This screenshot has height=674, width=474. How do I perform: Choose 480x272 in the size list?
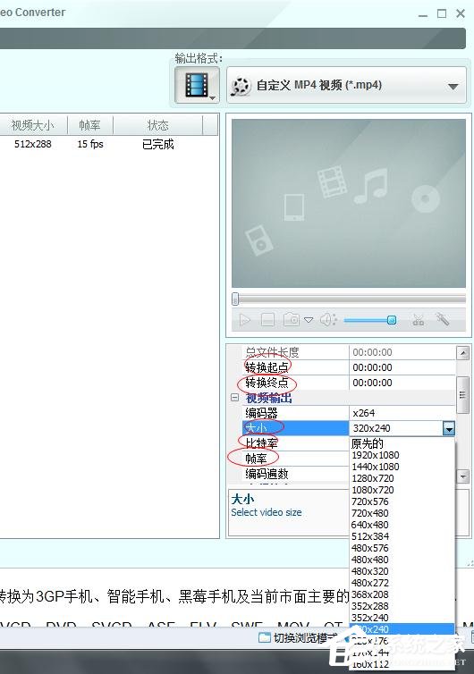click(x=402, y=583)
